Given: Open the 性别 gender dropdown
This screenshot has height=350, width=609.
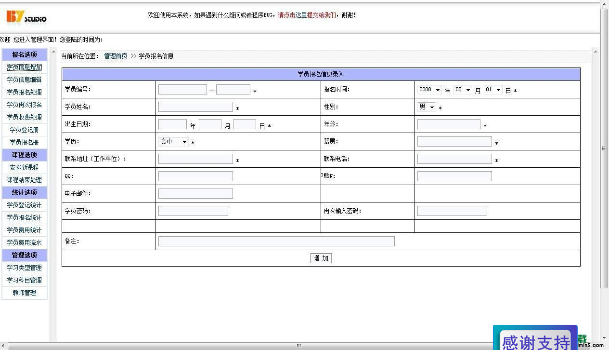Looking at the screenshot, I should coord(427,107).
